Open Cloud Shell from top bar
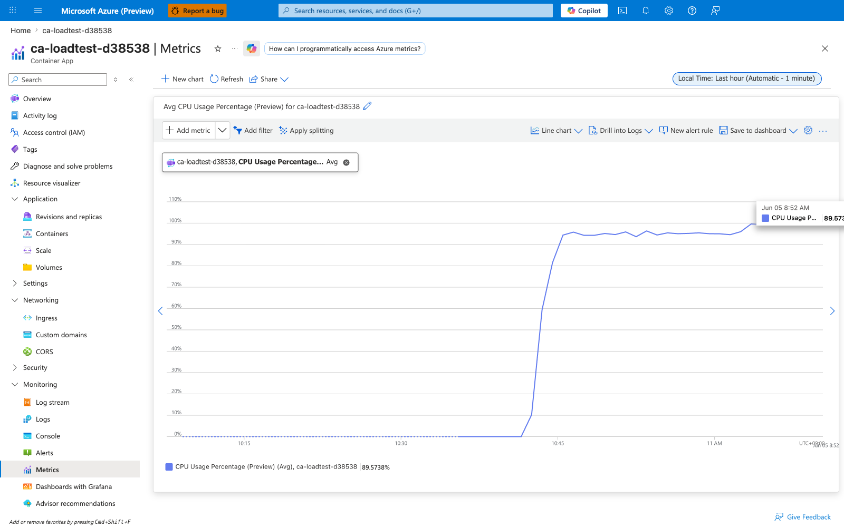Viewport: 844px width, 527px height. coord(622,11)
